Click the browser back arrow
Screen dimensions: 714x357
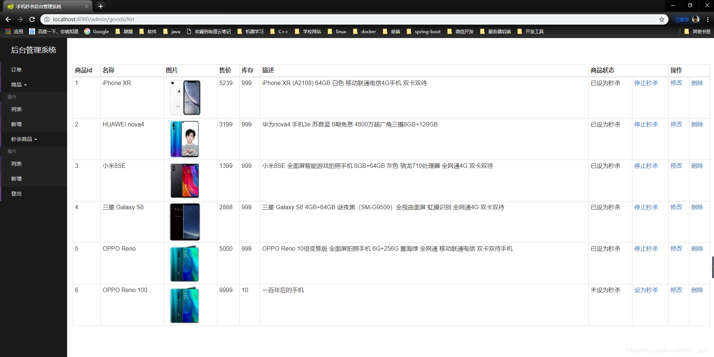[8, 19]
